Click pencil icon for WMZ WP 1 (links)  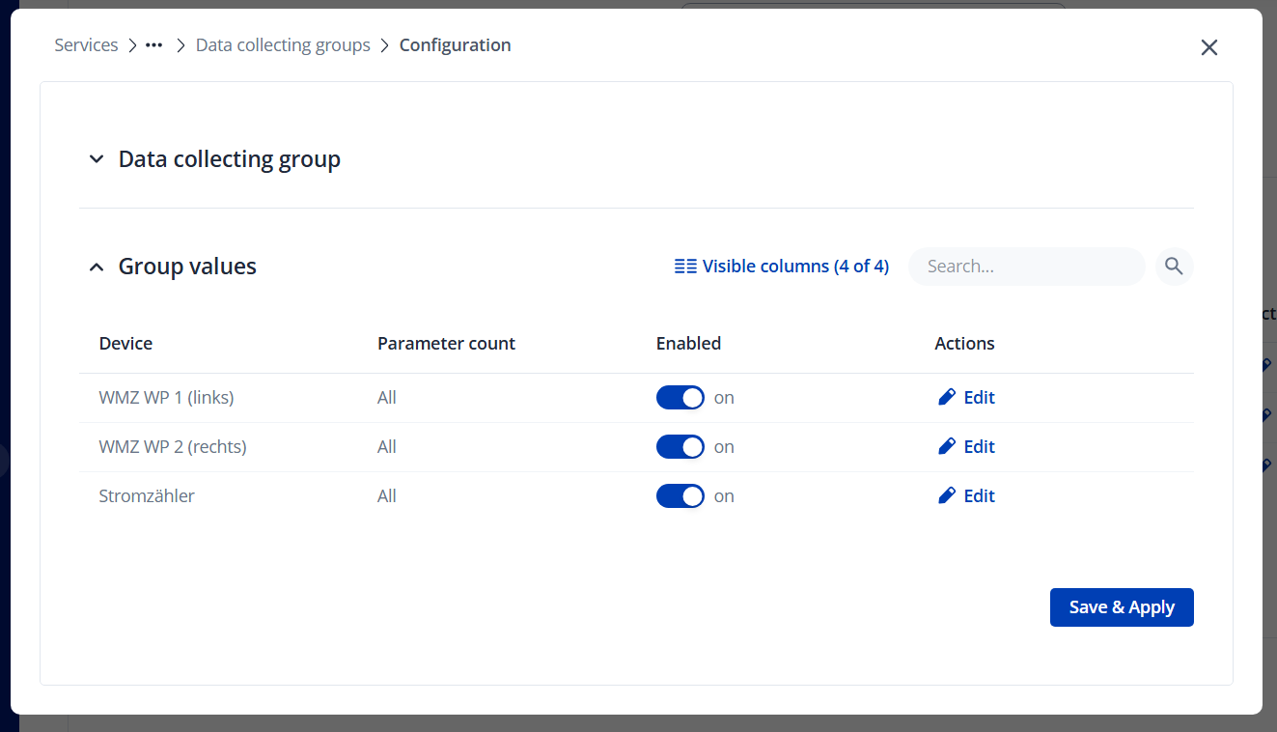pos(947,398)
